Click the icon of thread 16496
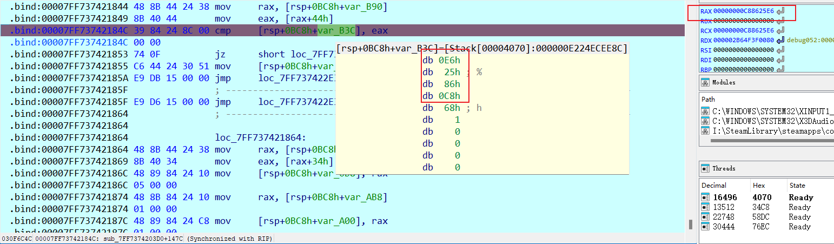 tap(705, 197)
